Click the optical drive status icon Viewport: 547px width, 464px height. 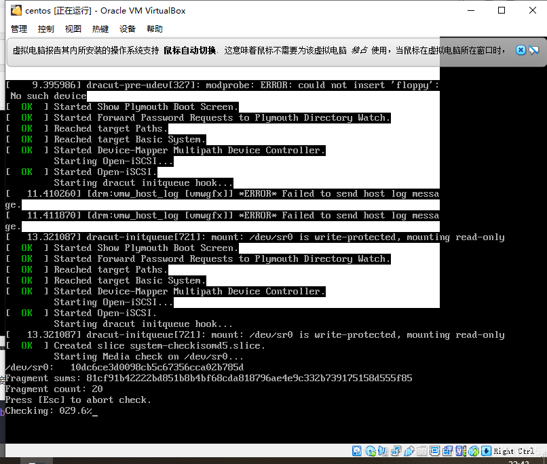(x=371, y=450)
